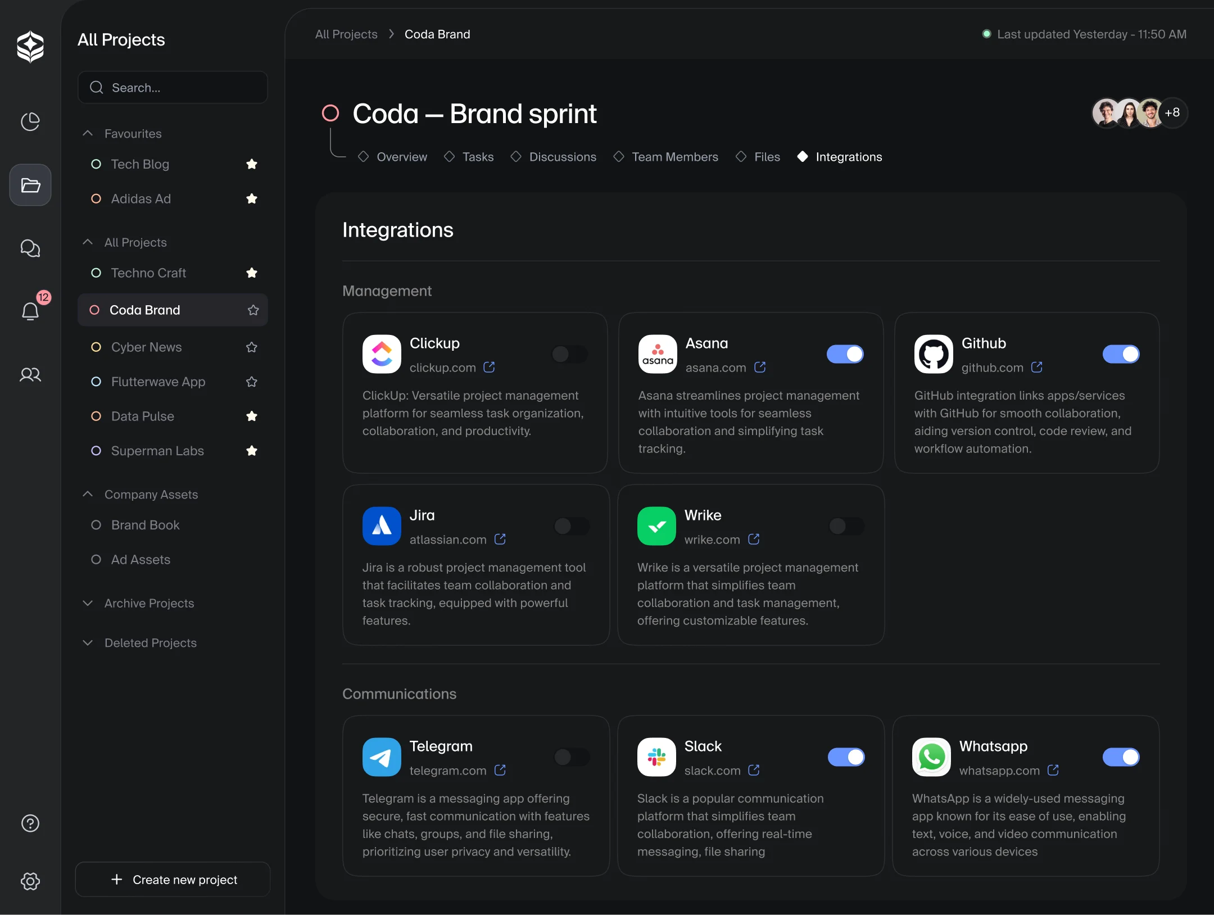Select the Integrations tab
This screenshot has width=1214, height=915.
[840, 157]
